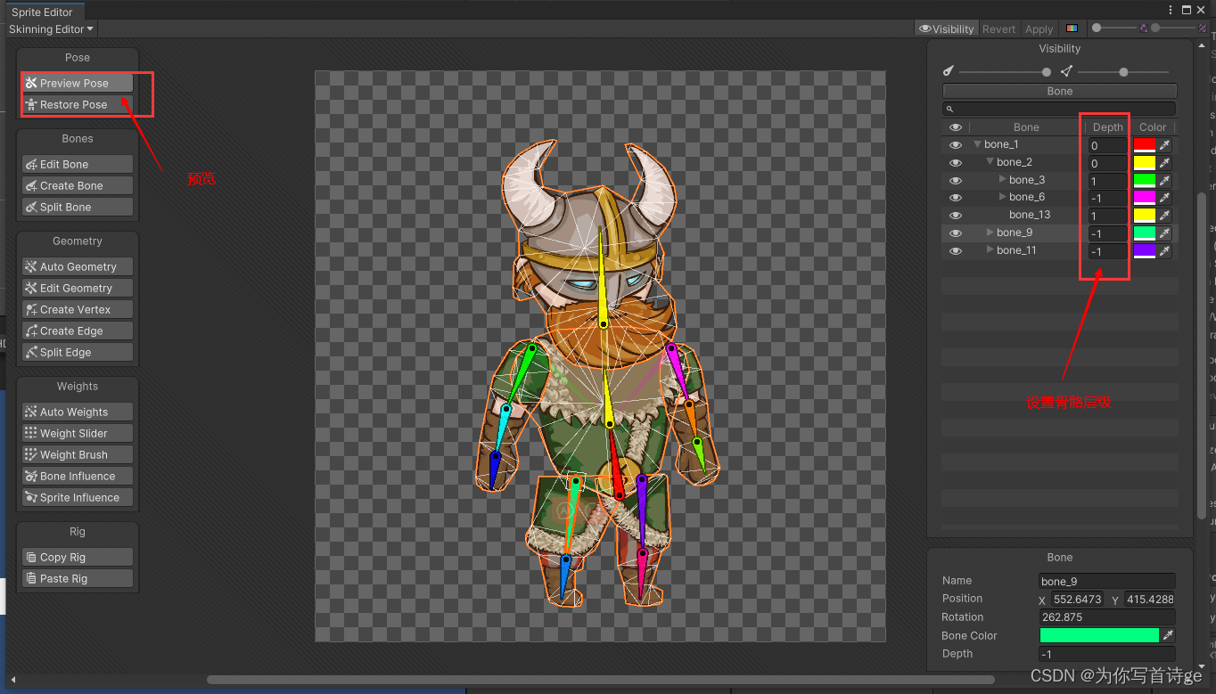Click the Paste Rig tool
The width and height of the screenshot is (1216, 694).
point(78,578)
